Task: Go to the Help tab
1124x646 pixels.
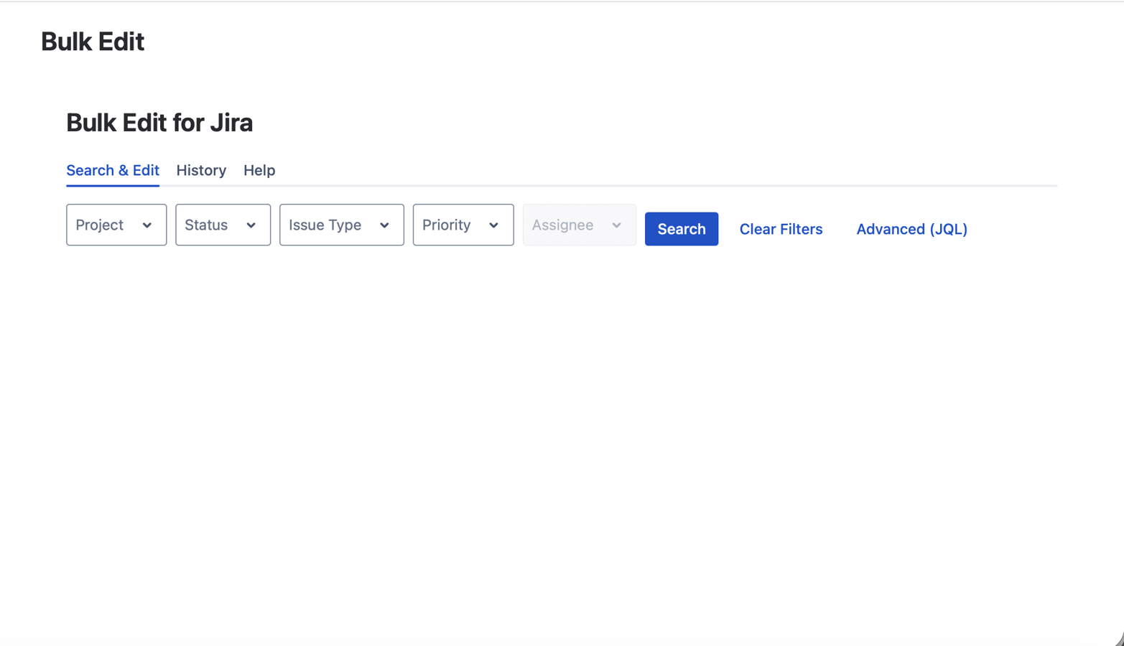Action: coord(259,170)
